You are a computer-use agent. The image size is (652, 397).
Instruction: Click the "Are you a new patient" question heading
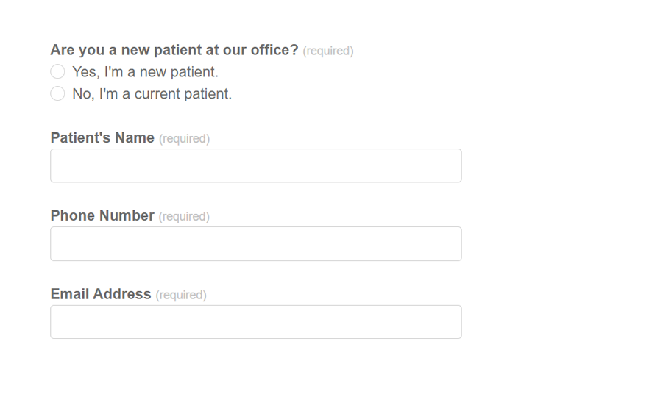click(x=174, y=50)
